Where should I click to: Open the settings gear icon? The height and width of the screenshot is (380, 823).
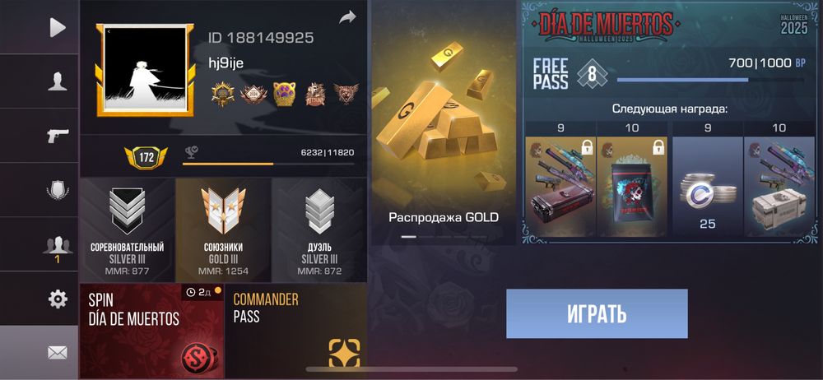(58, 299)
